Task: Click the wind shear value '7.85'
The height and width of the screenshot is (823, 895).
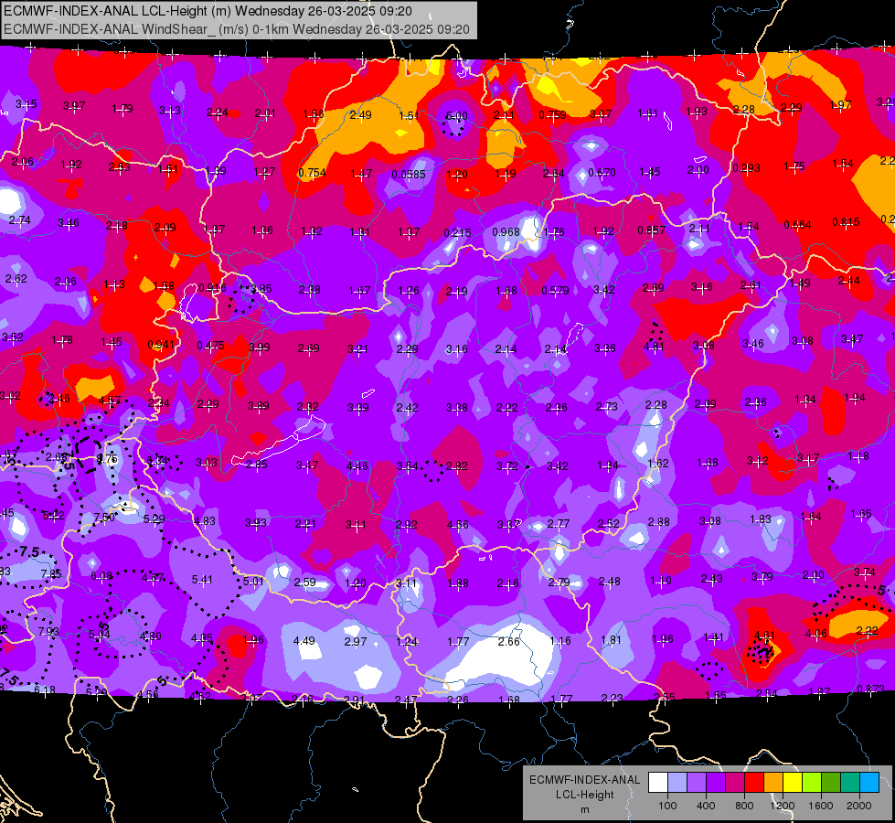Action: (51, 574)
